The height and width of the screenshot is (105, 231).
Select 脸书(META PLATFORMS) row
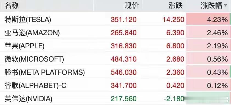pyautogui.click(x=116, y=72)
